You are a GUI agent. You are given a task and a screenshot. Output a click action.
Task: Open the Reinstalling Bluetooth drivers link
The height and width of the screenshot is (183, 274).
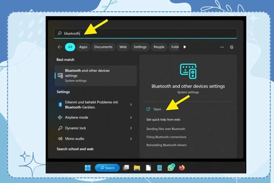[x=167, y=145]
